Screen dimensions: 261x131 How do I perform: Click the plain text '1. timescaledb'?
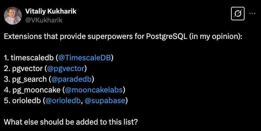(x=29, y=58)
